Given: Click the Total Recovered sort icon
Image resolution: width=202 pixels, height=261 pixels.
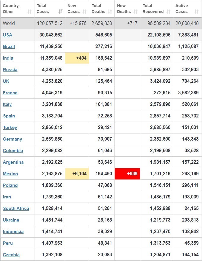Looking at the screenshot, I should click(168, 12).
